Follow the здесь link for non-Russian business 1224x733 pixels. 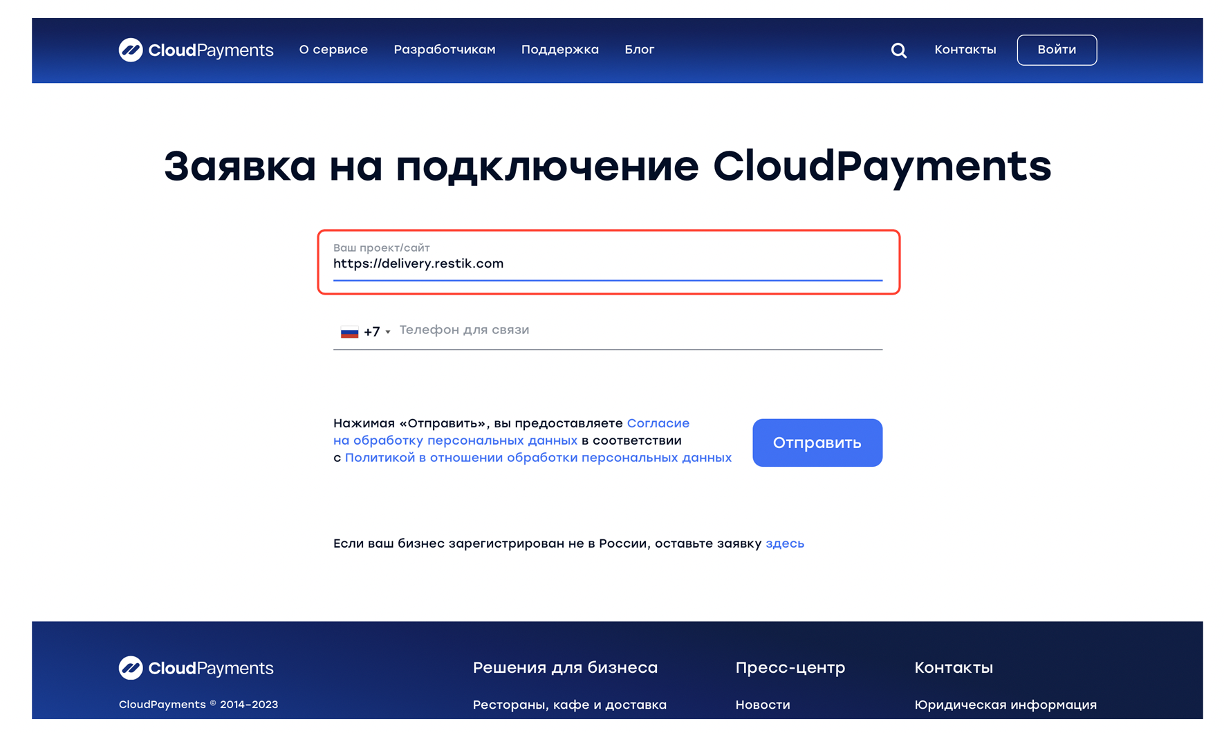coord(785,544)
